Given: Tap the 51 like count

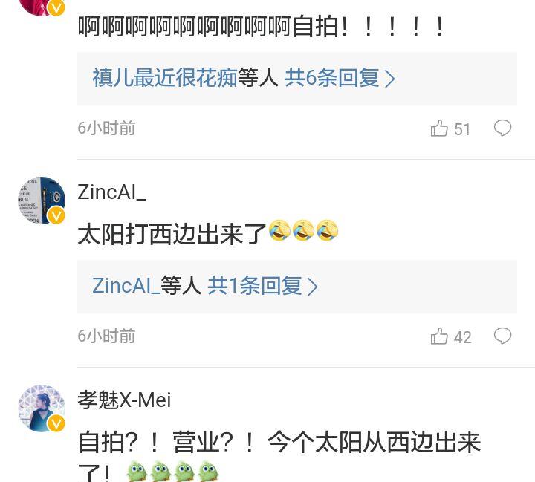Looking at the screenshot, I should pos(462,129).
